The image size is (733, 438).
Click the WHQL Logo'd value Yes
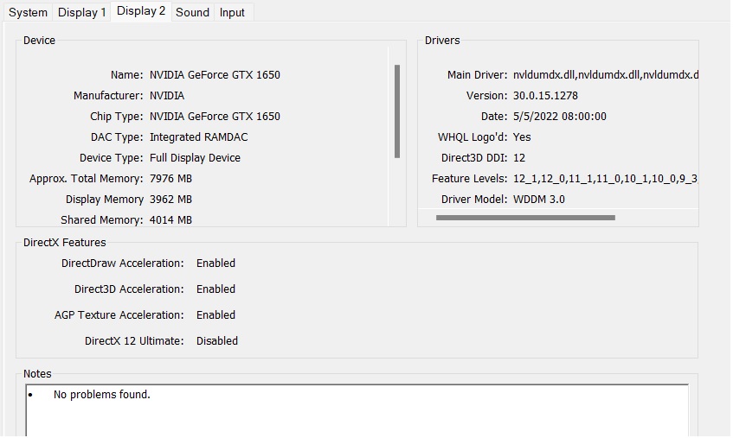pyautogui.click(x=522, y=137)
